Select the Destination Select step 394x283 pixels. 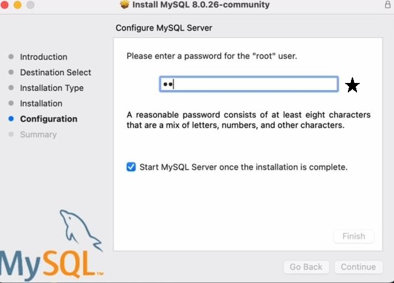(x=56, y=72)
